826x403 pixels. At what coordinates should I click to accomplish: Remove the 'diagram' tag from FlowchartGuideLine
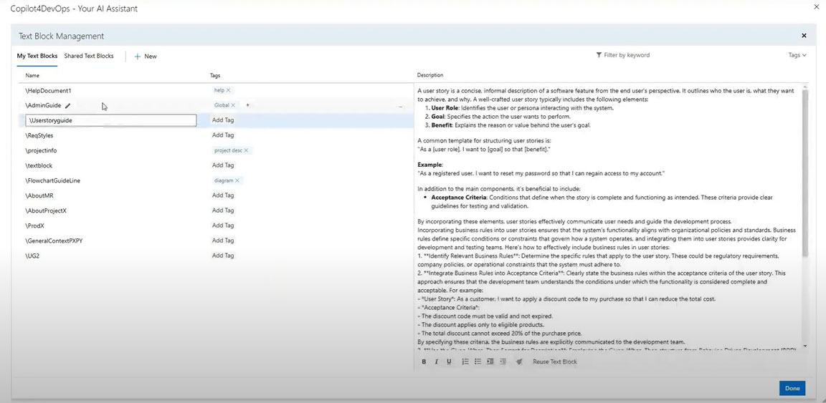tap(237, 180)
